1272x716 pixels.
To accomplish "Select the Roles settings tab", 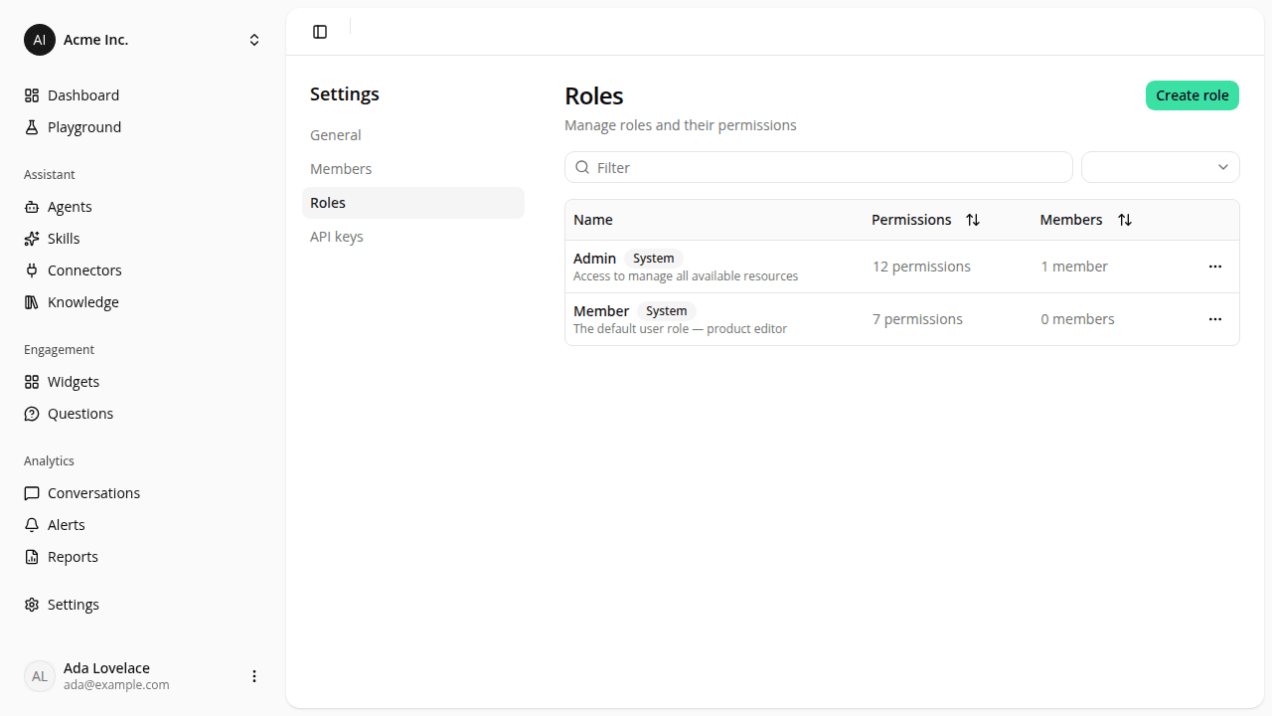I will click(x=413, y=203).
